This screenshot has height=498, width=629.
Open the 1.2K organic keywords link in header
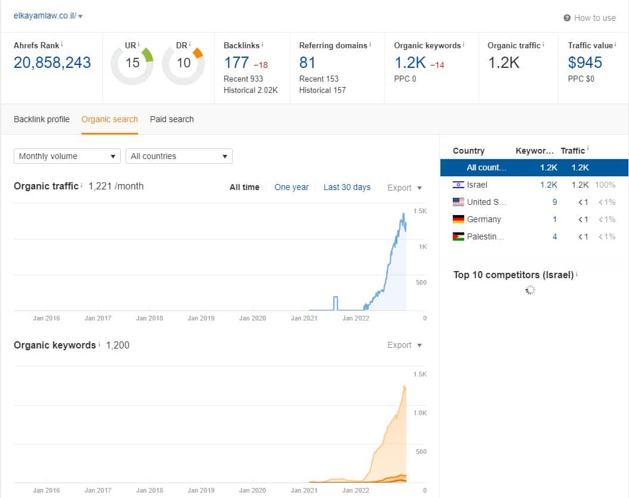click(x=410, y=63)
